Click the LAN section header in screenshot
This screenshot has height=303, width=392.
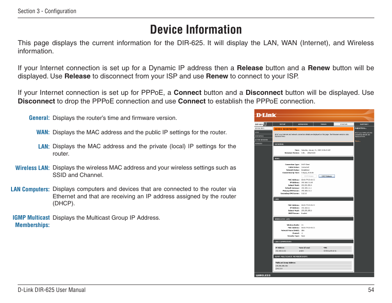(x=314, y=200)
